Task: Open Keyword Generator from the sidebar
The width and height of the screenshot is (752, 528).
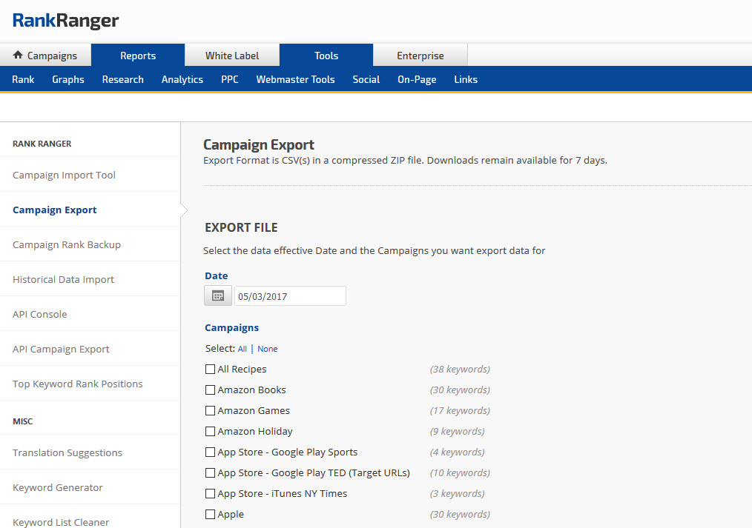Action: (x=58, y=487)
